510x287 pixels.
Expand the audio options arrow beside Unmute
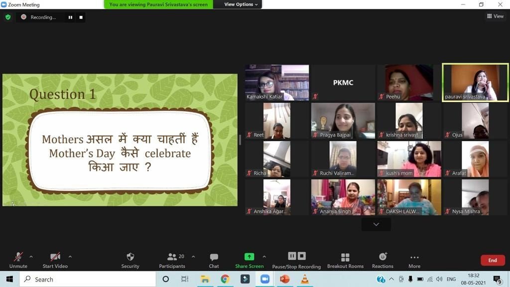31,257
